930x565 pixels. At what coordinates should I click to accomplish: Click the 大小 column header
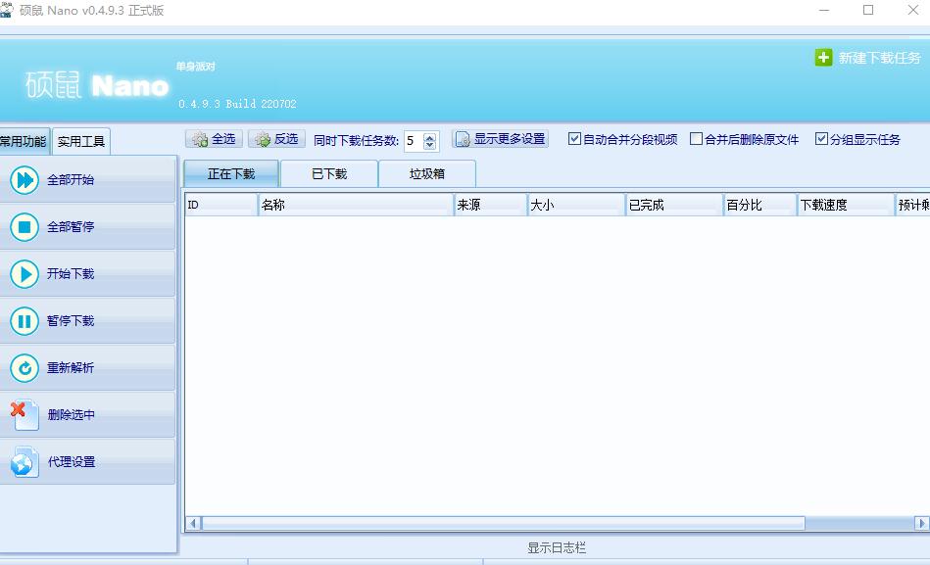pos(576,205)
